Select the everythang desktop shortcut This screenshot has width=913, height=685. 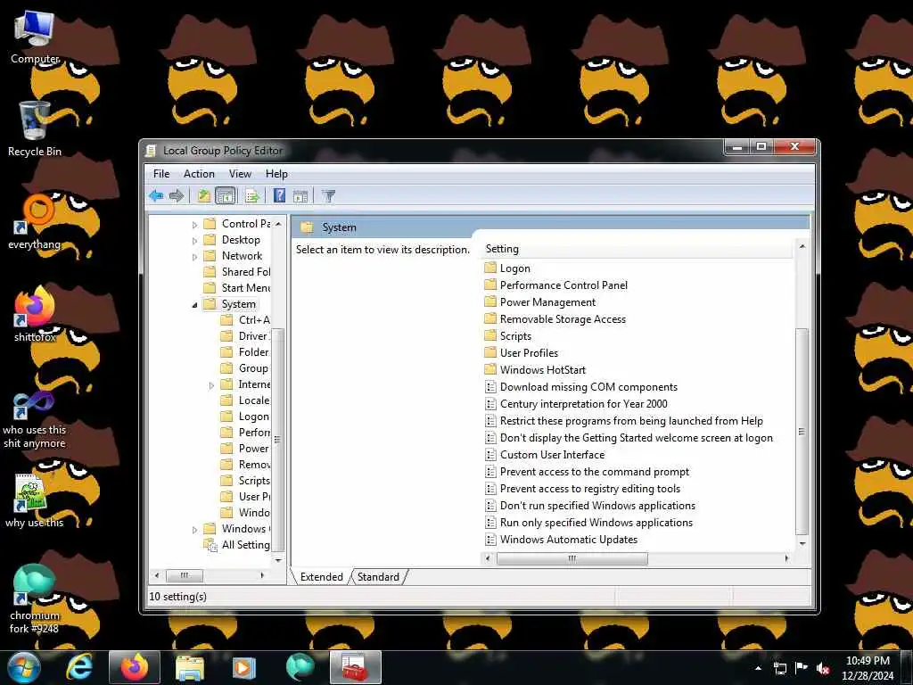pyautogui.click(x=35, y=222)
